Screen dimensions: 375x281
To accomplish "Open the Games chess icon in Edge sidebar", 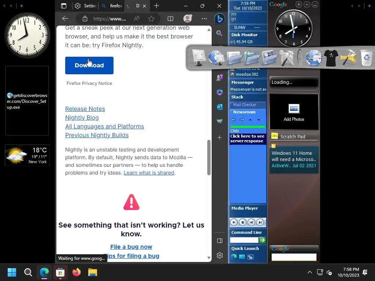I will pos(220,77).
